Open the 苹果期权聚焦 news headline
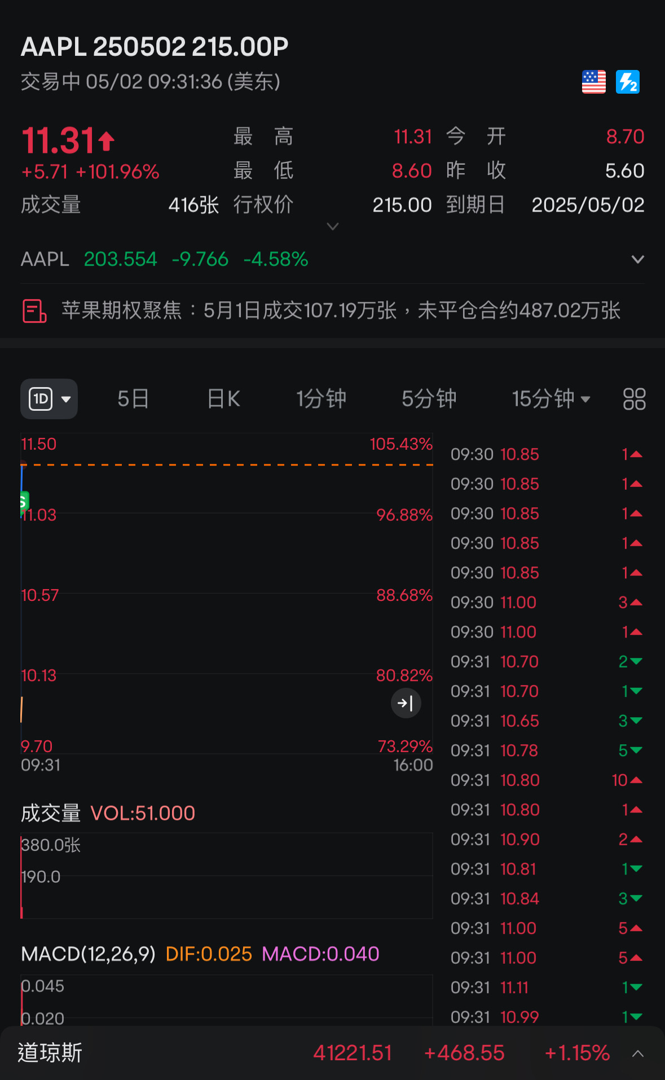Viewport: 665px width, 1080px height. [x=341, y=310]
